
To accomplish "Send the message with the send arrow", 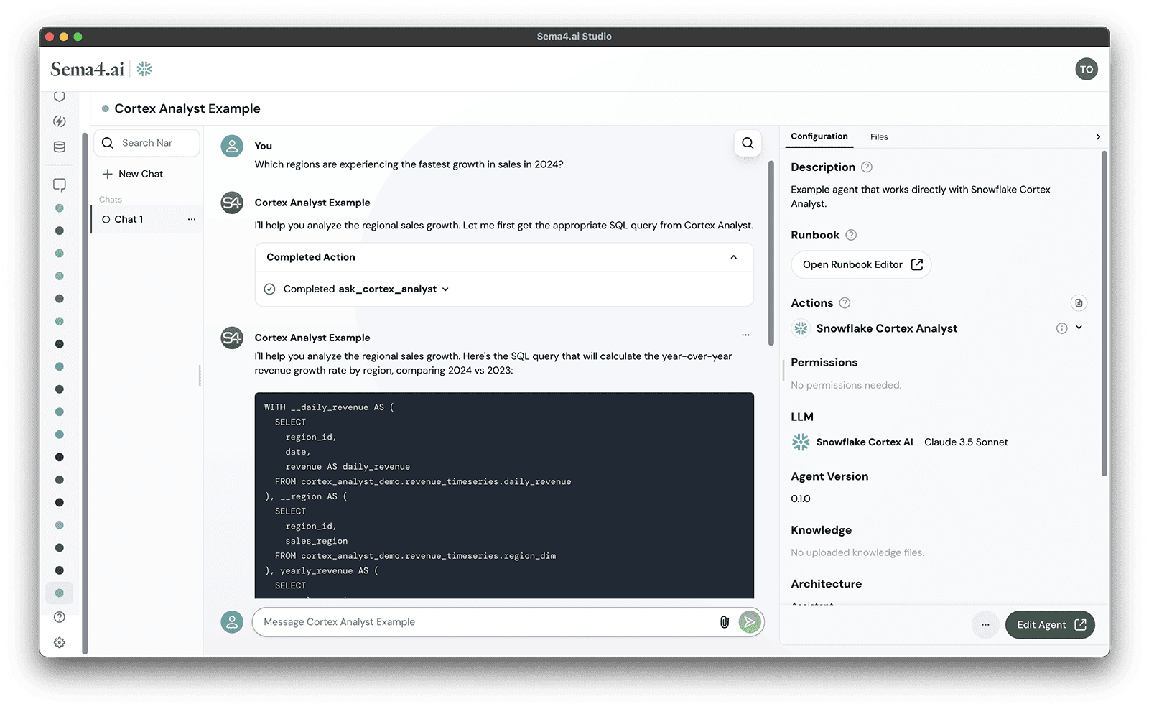I will point(749,622).
